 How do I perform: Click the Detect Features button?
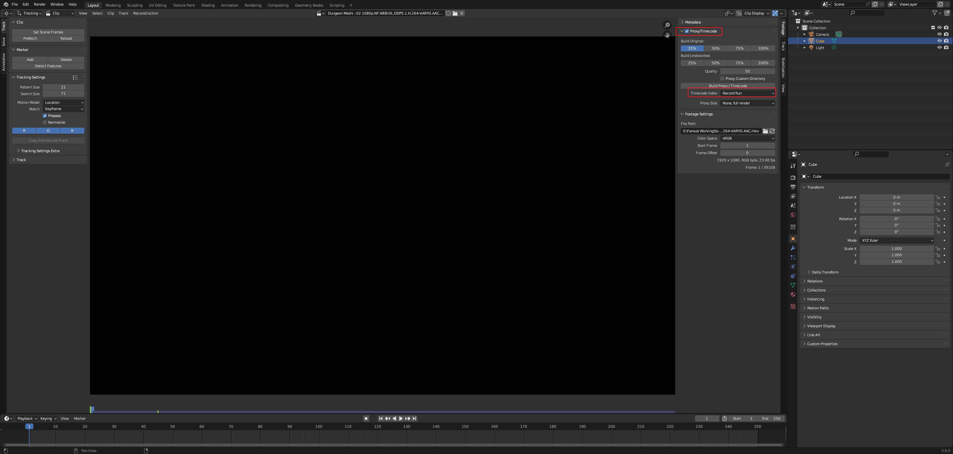pyautogui.click(x=48, y=66)
